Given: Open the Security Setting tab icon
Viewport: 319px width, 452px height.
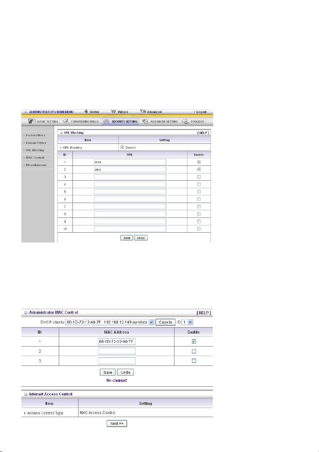Looking at the screenshot, I should click(107, 122).
